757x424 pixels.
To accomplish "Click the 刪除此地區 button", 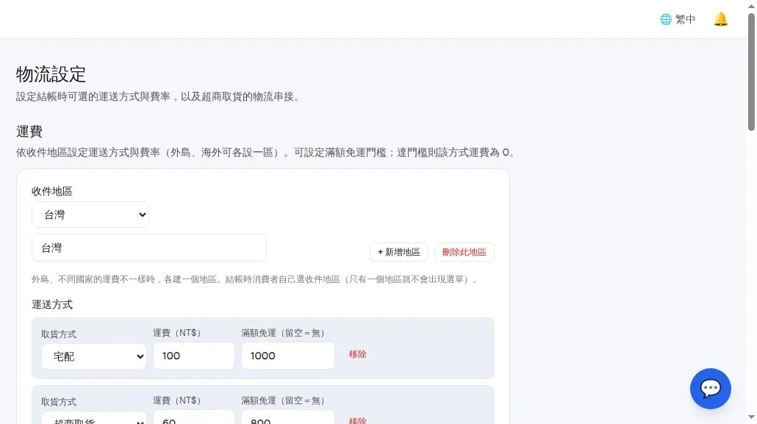I will 464,252.
